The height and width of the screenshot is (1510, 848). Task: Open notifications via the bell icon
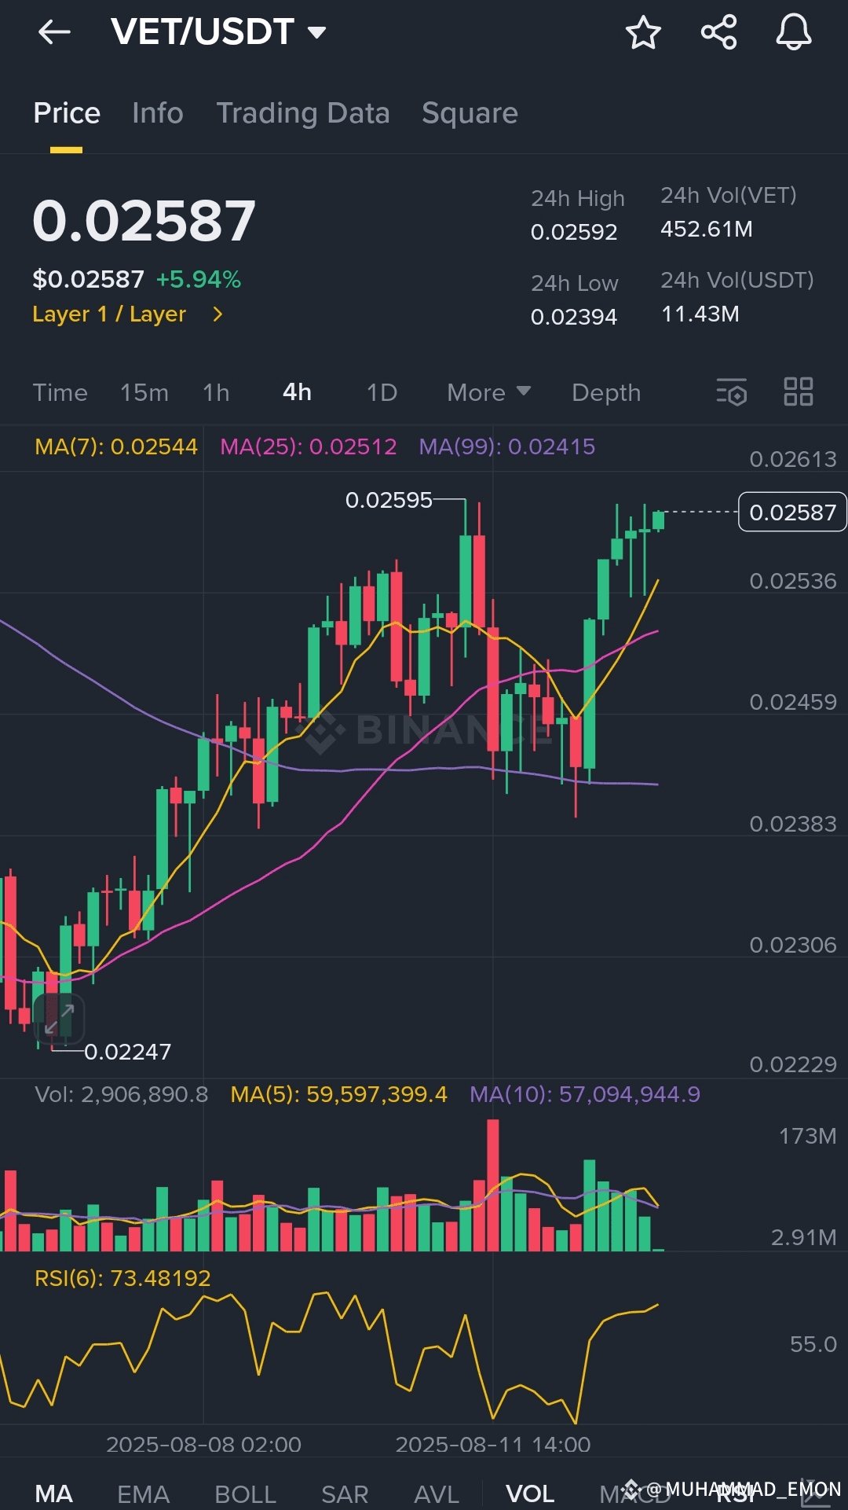(x=795, y=31)
